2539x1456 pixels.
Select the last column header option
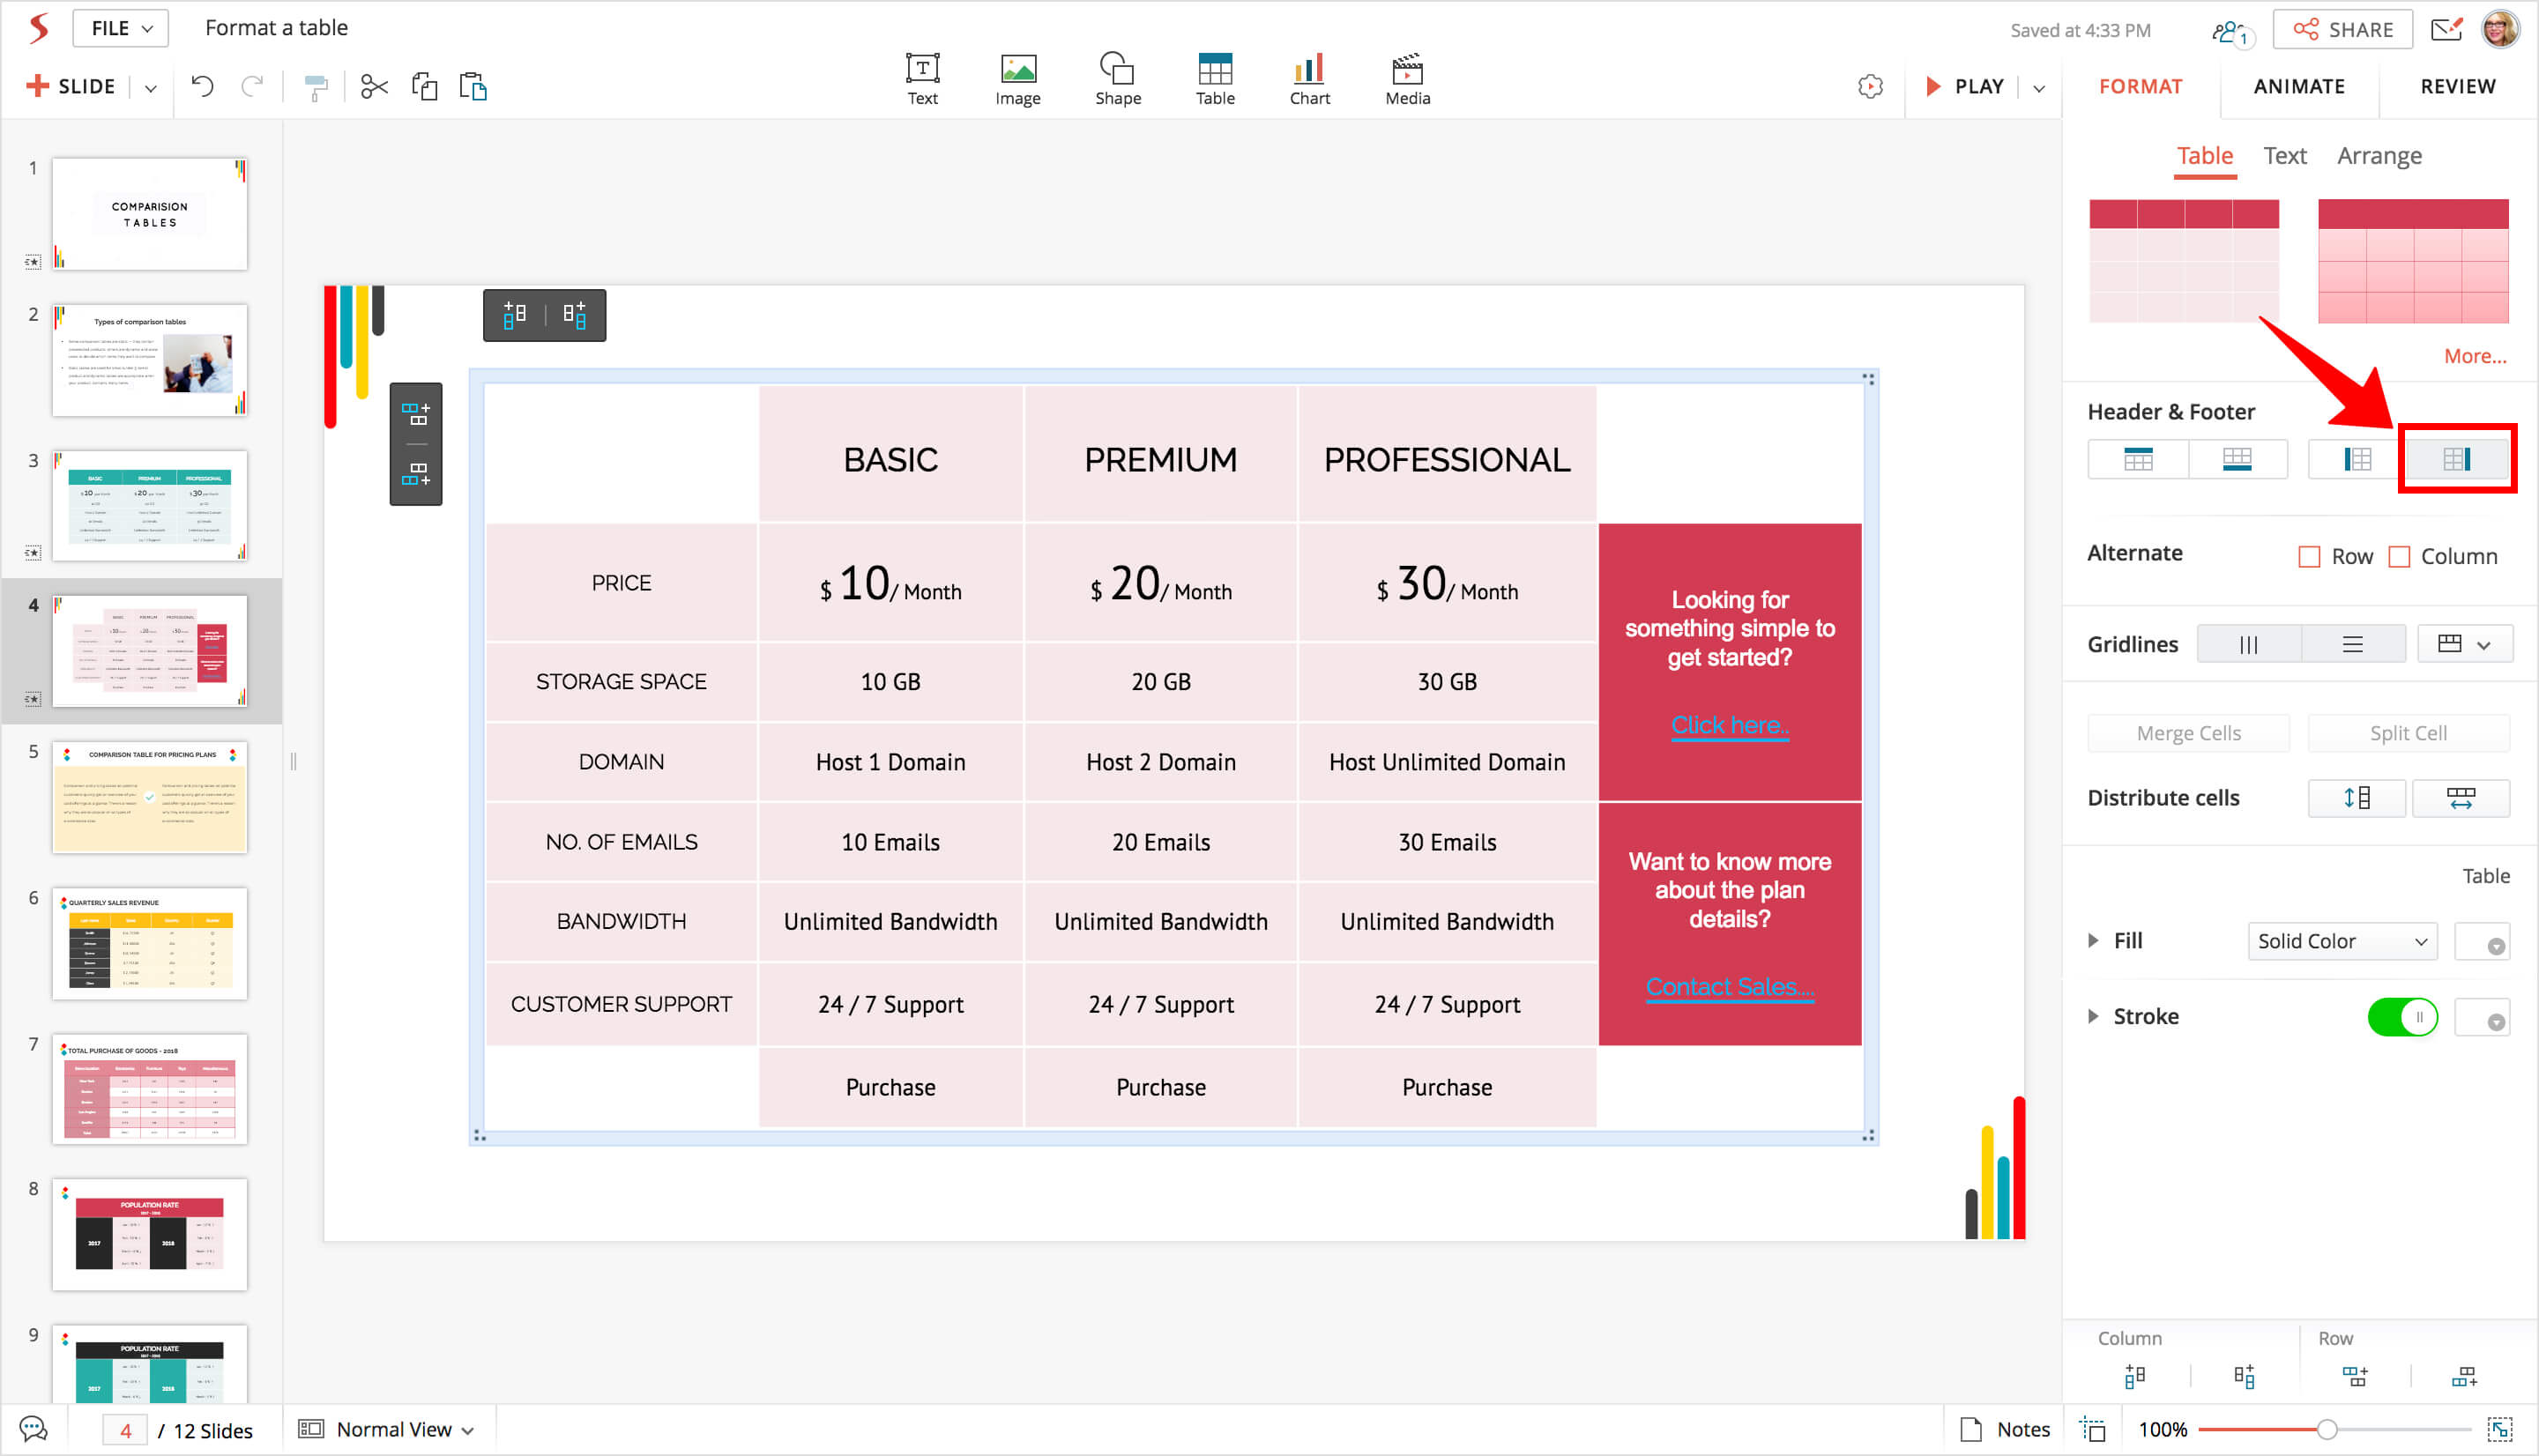[2456, 459]
